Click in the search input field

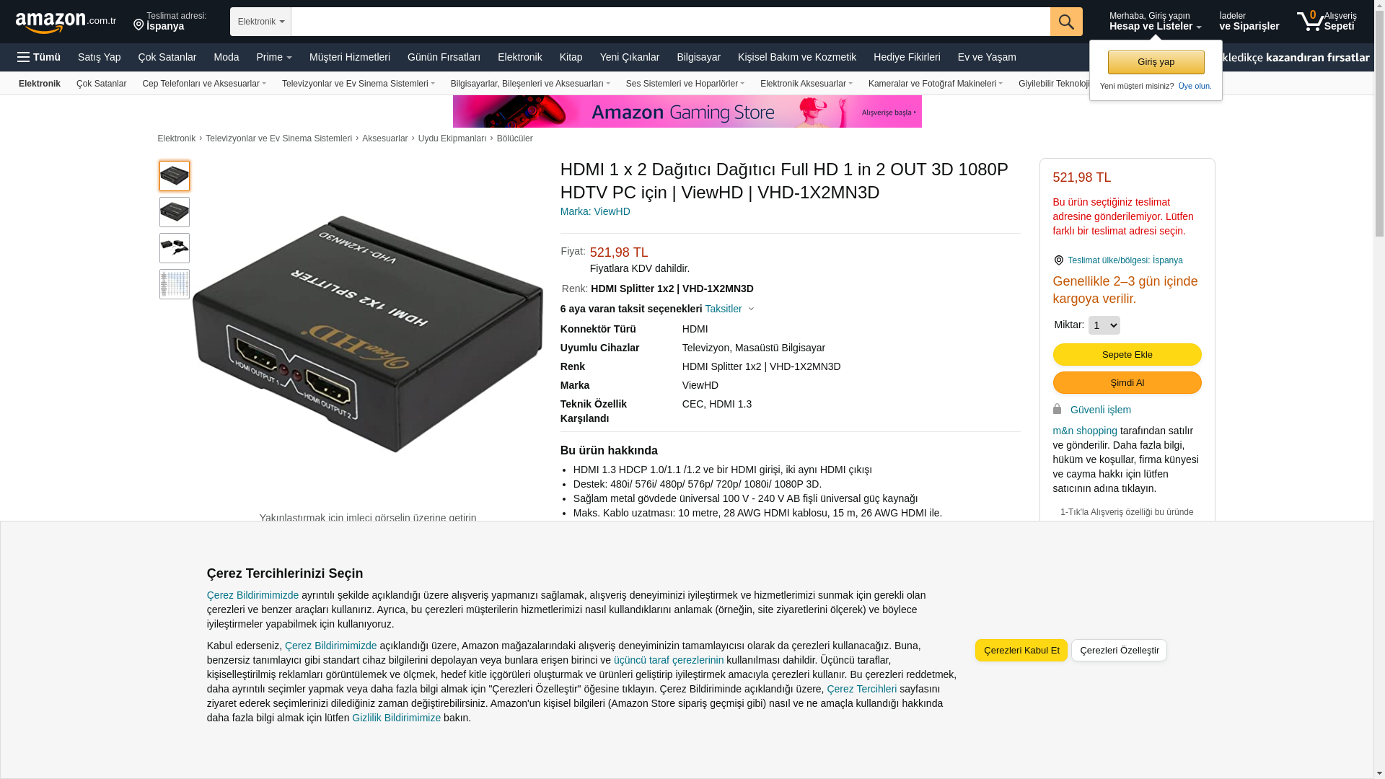(670, 22)
